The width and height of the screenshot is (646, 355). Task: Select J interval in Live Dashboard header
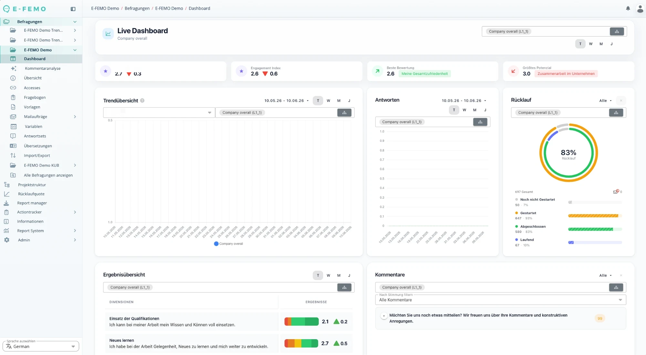[611, 44]
